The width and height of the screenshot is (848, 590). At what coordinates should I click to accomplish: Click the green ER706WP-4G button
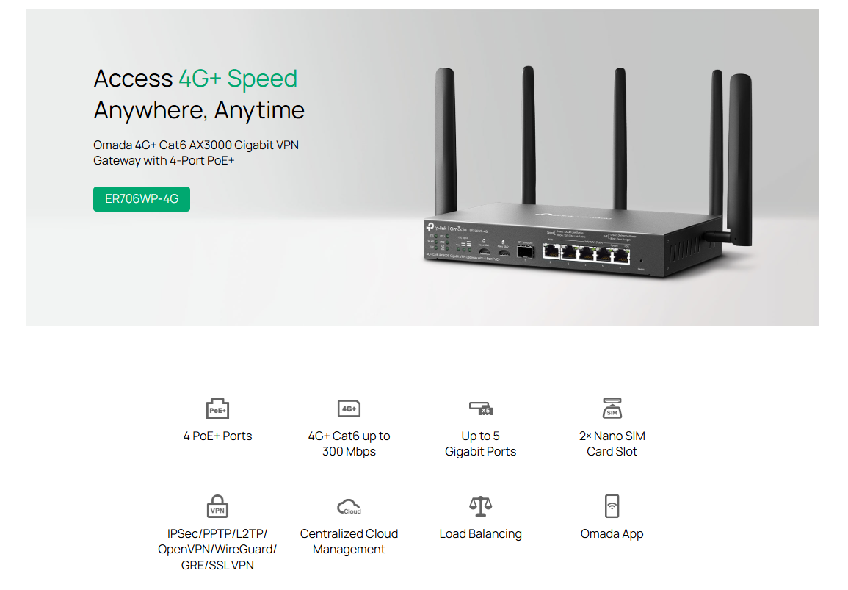[x=142, y=199]
